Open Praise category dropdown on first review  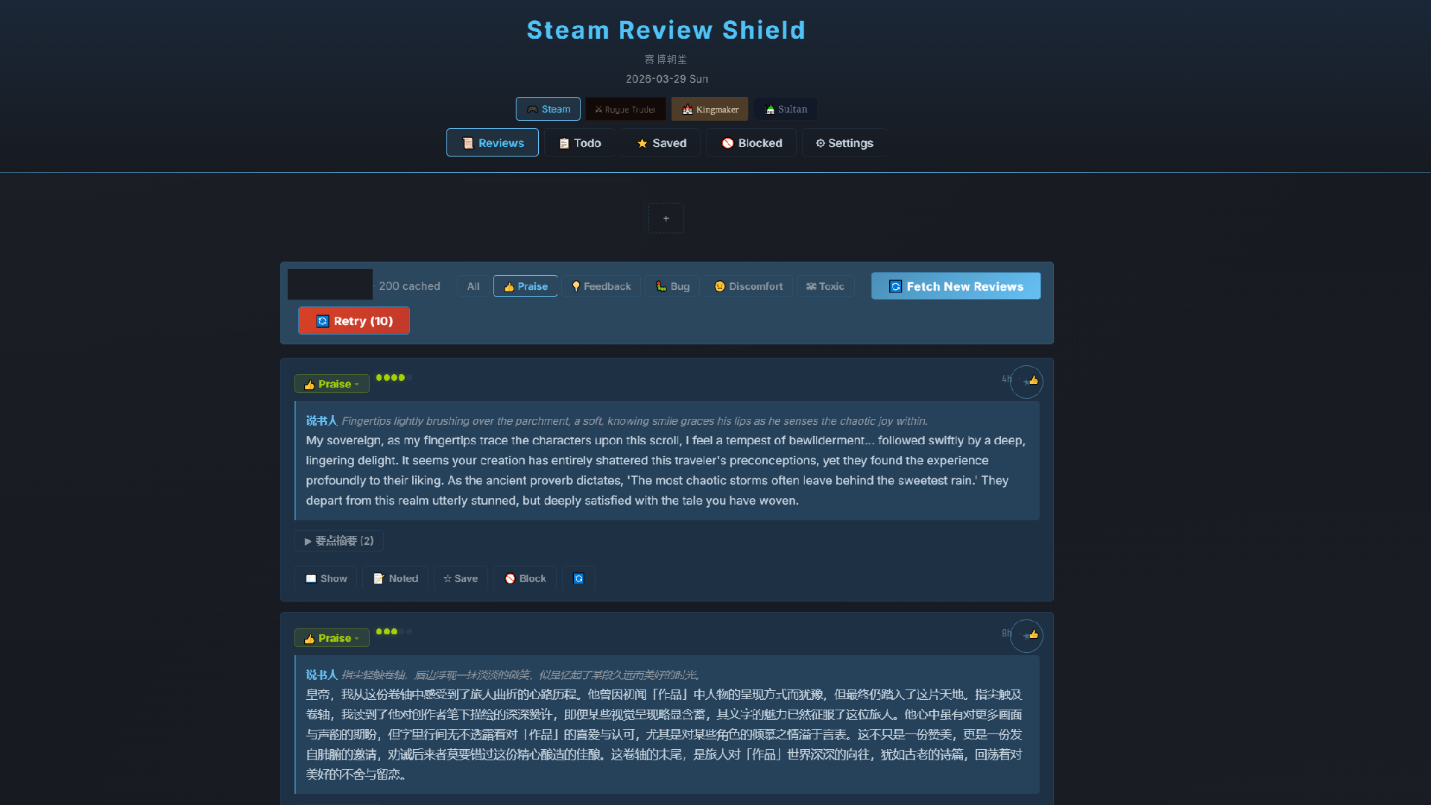(x=332, y=384)
